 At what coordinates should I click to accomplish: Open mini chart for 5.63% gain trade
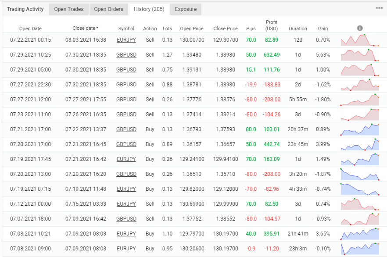click(x=360, y=55)
